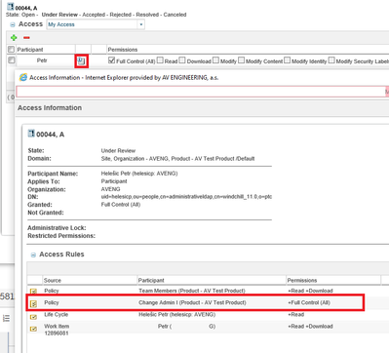Click the document icon beside 00044, A in Access Information
The image size is (389, 353).
[x=31, y=134]
